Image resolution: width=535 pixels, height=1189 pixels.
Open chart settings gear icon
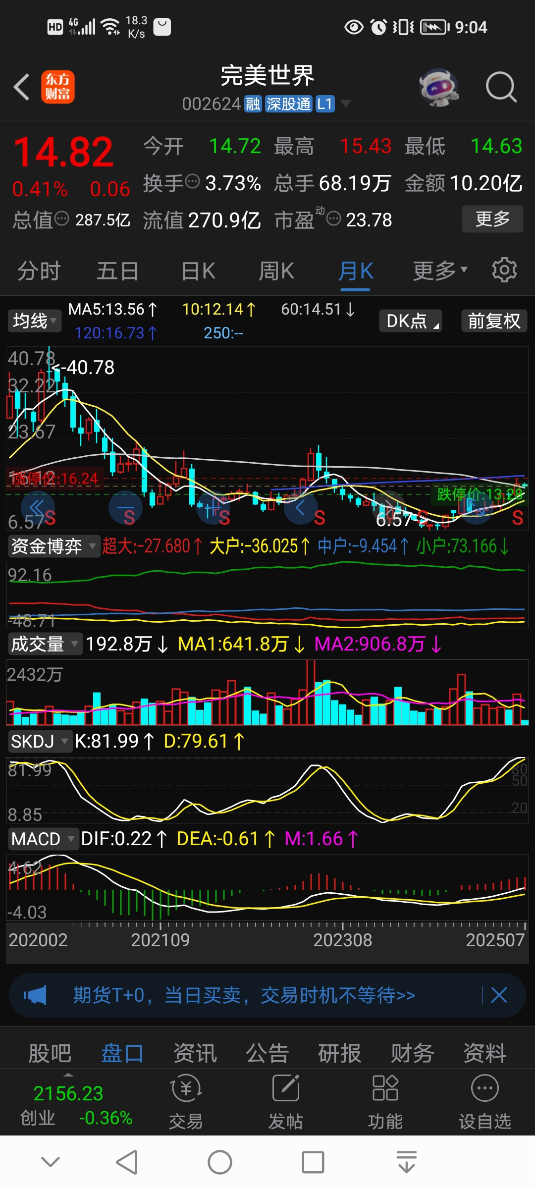pyautogui.click(x=504, y=270)
